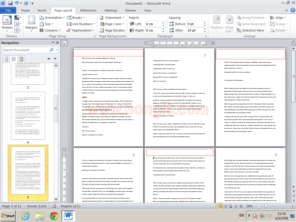Open Line Numbers options
This screenshot has width=296, height=222.
[x=81, y=24]
